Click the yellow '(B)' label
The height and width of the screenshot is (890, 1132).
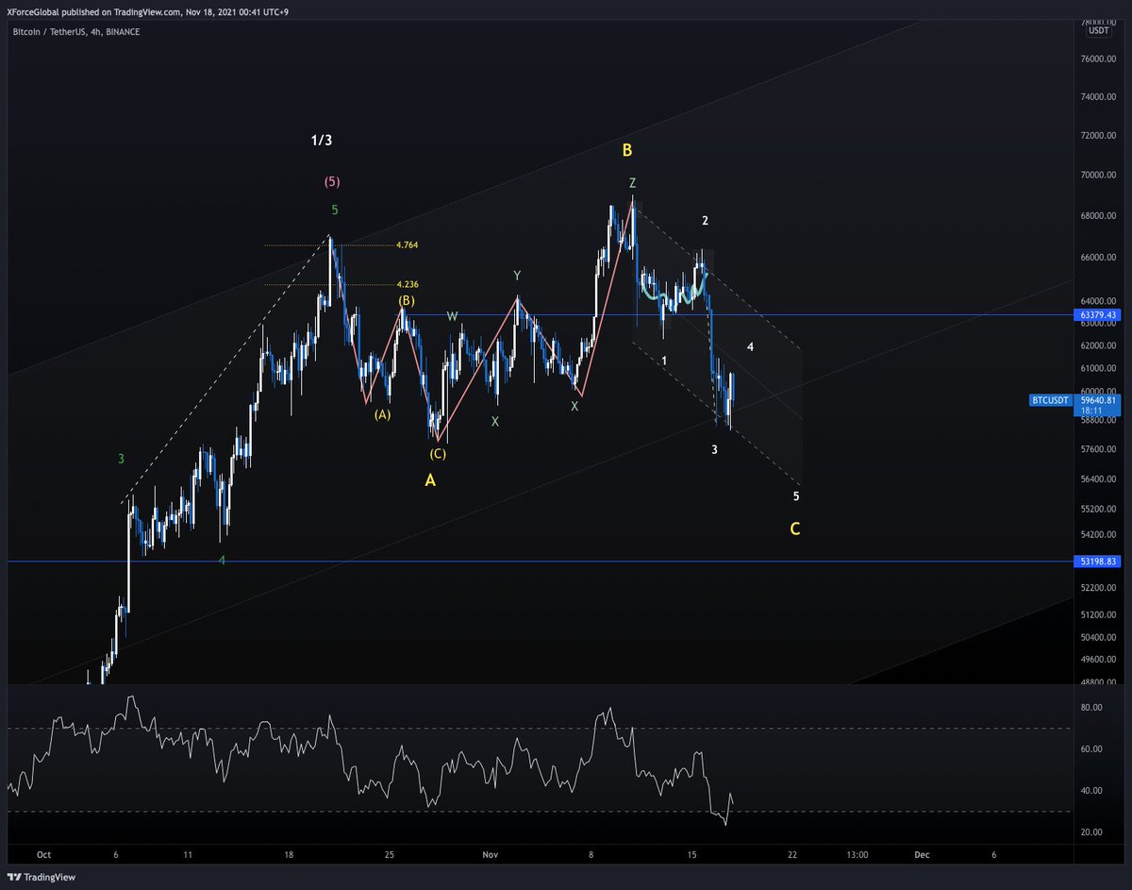406,301
